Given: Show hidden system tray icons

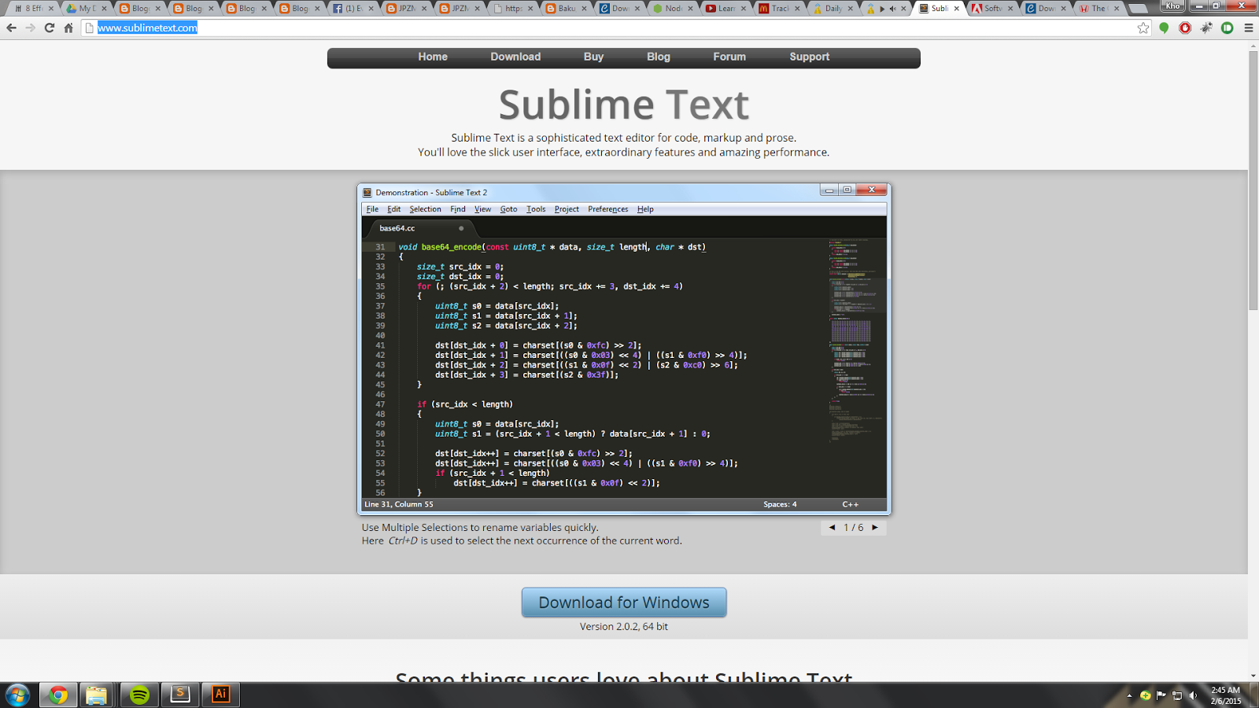Looking at the screenshot, I should coord(1129,695).
